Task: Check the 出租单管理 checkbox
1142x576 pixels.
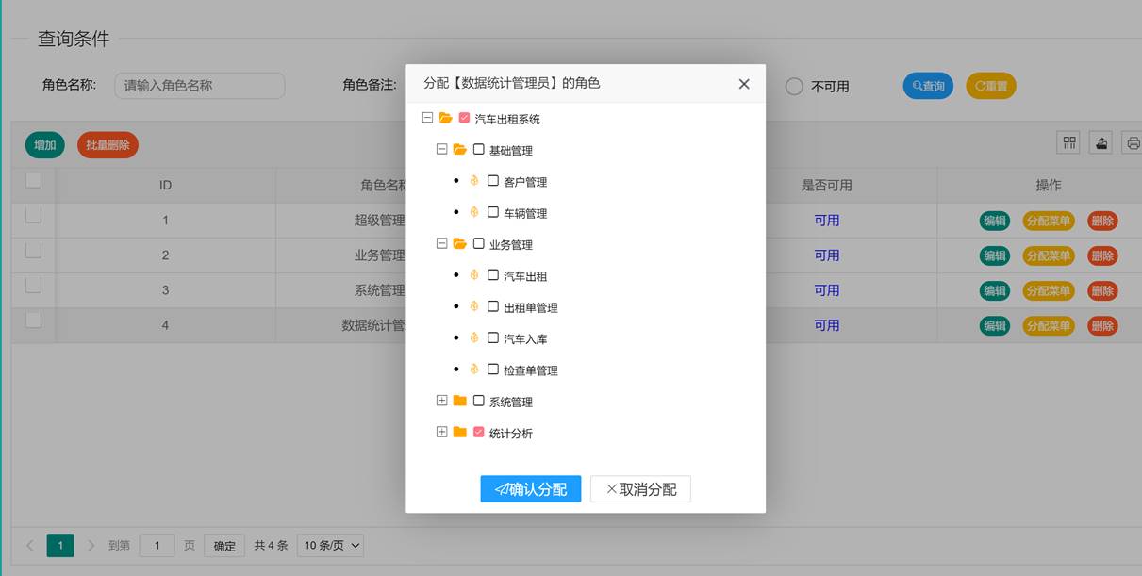Action: point(493,306)
